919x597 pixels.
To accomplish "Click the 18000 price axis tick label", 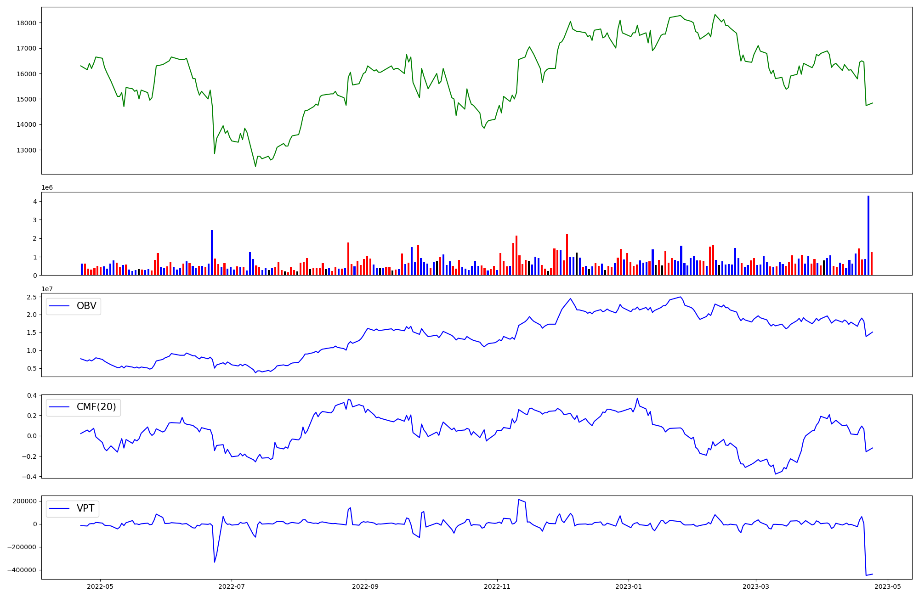I will [x=27, y=23].
